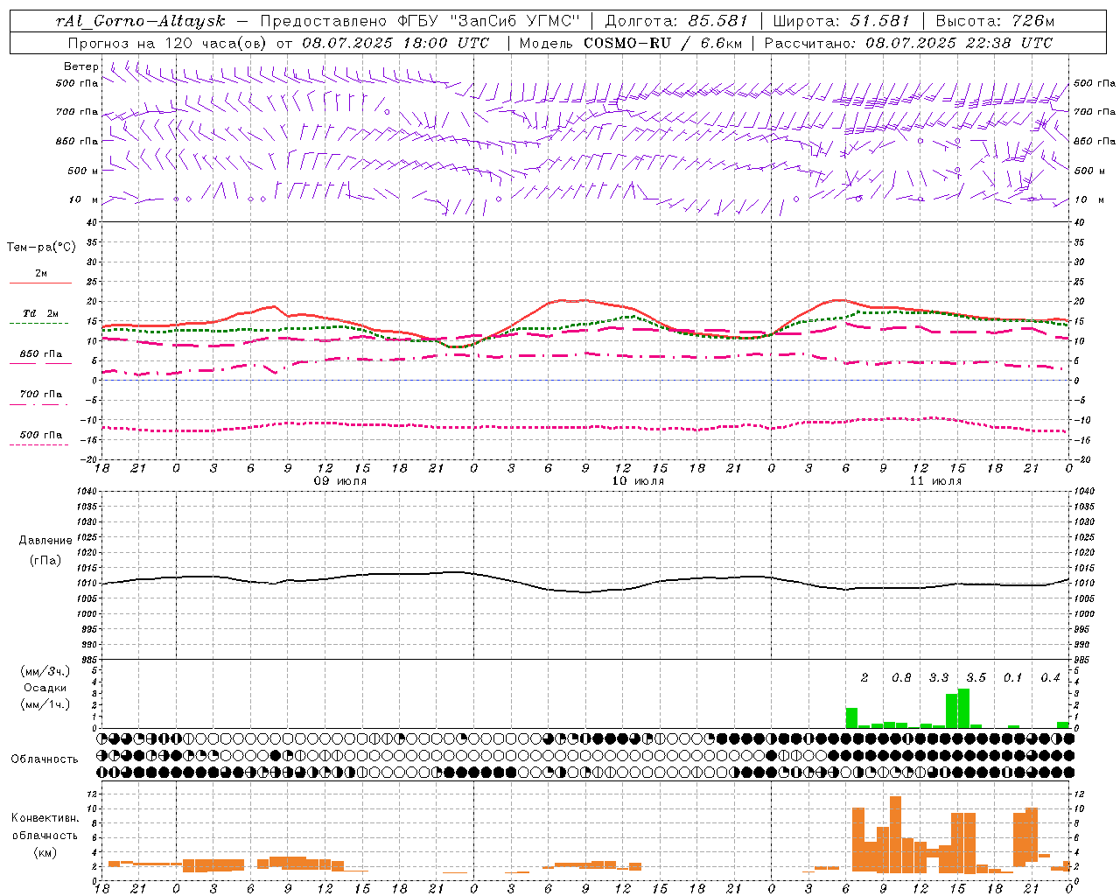This screenshot has height=896, width=1120.
Task: Click the date label 11 июля
Action: coord(935,481)
